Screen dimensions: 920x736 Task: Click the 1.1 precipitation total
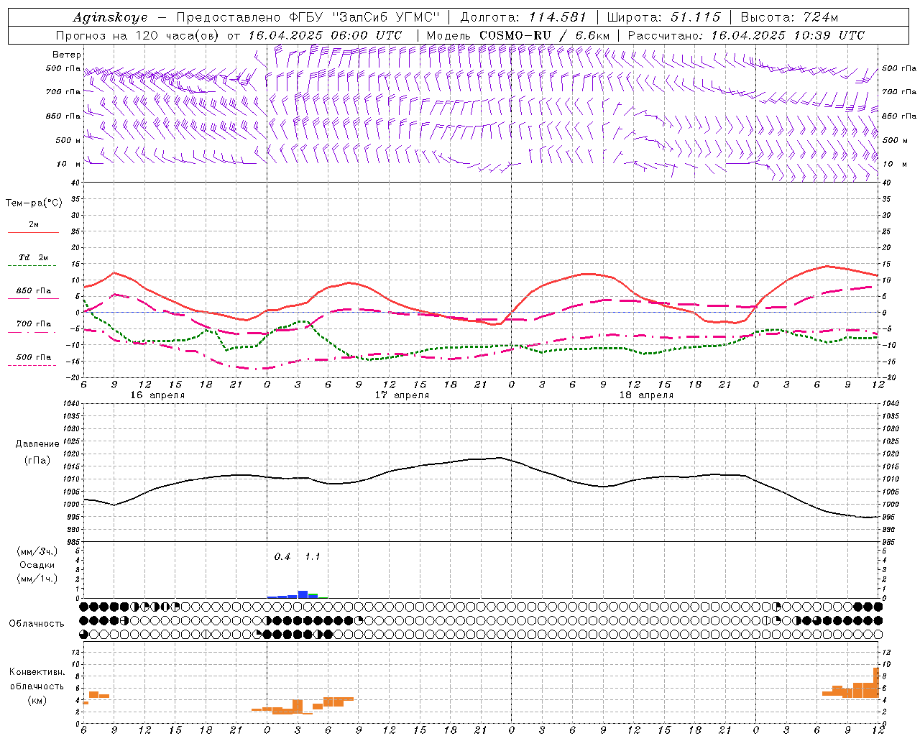coord(313,556)
